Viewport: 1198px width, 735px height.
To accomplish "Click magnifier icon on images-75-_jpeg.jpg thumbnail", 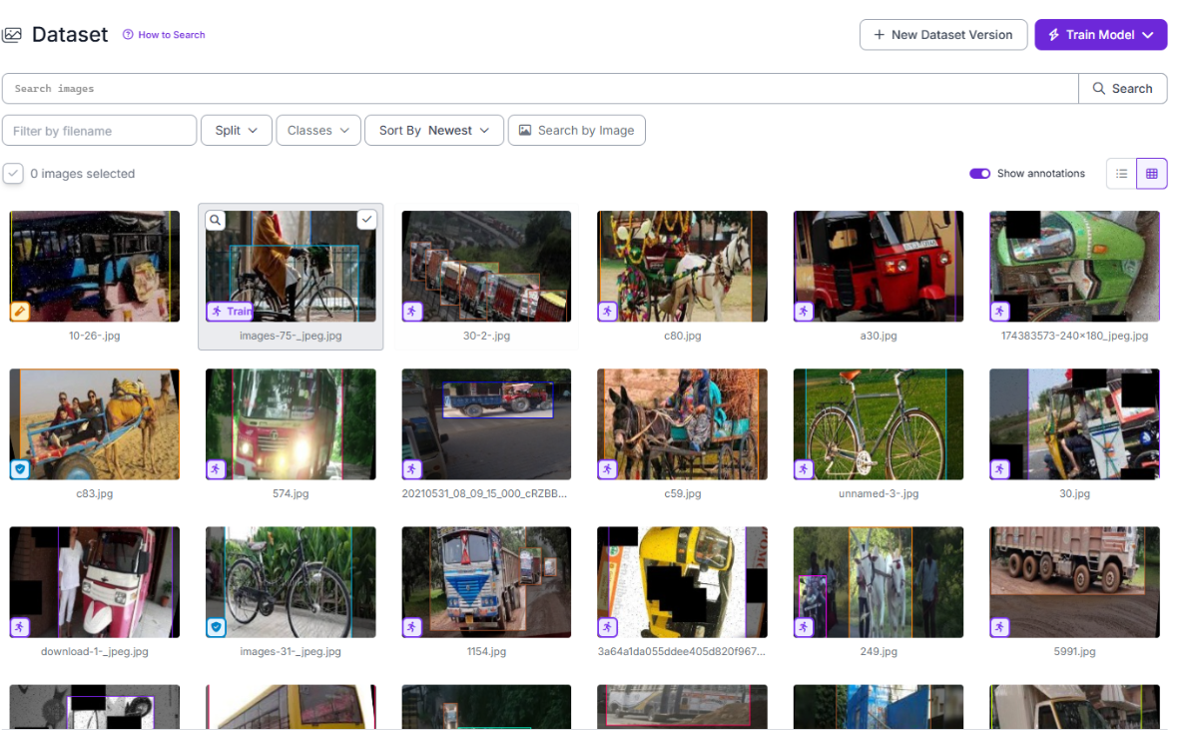I will 217,221.
